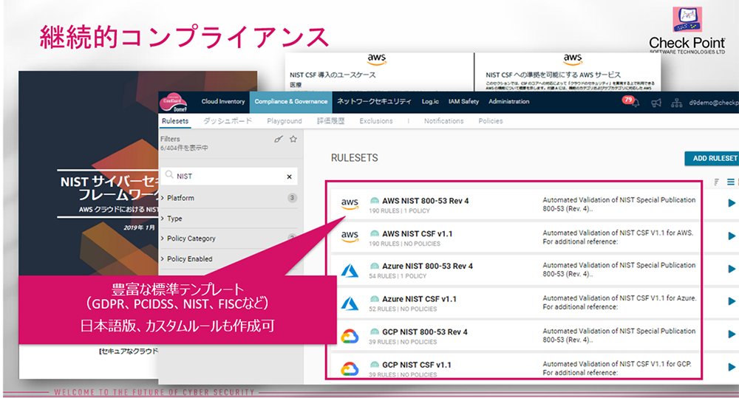Select the Rulesets tab

pyautogui.click(x=175, y=121)
